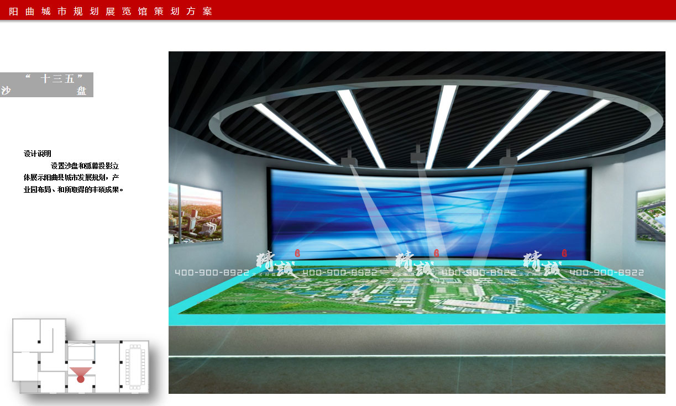The width and height of the screenshot is (676, 406).
Task: Click the right ceiling projector
Action: pyautogui.click(x=508, y=158)
